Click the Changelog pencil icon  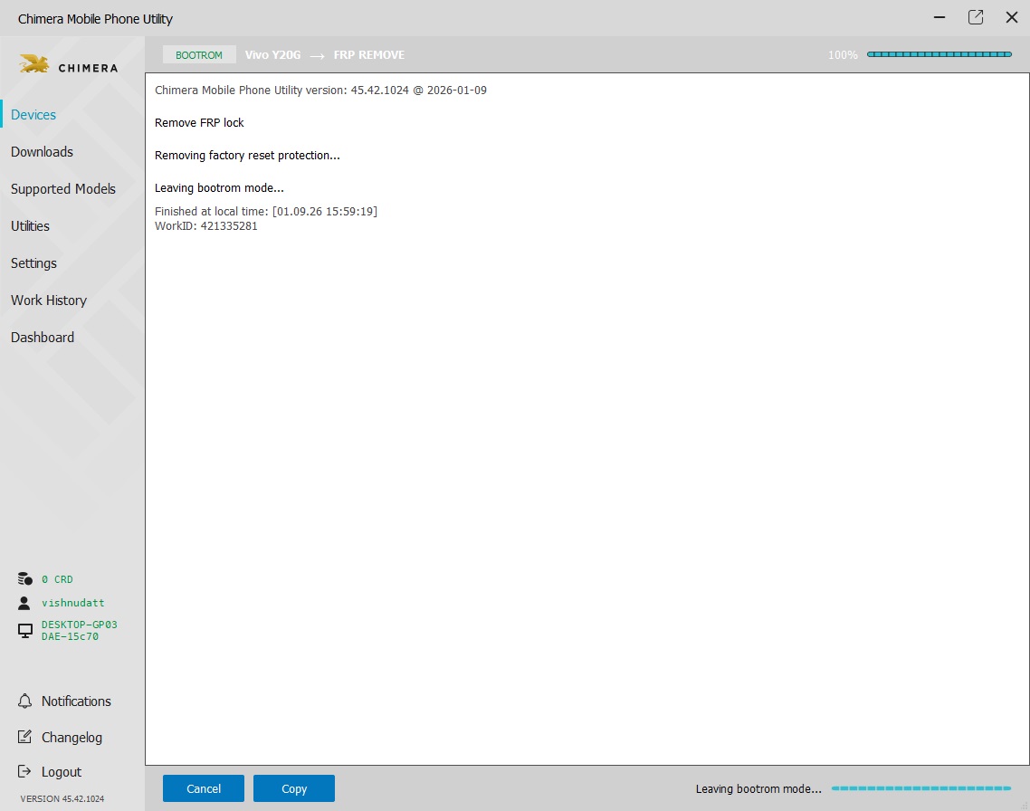pyautogui.click(x=25, y=737)
